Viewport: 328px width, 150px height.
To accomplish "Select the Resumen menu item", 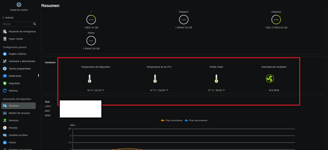I will [x=18, y=106].
